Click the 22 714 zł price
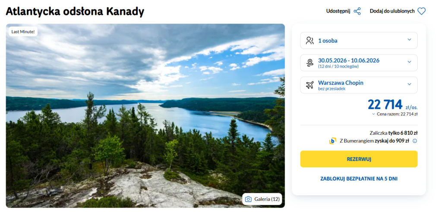The height and width of the screenshot is (212, 442). [385, 104]
